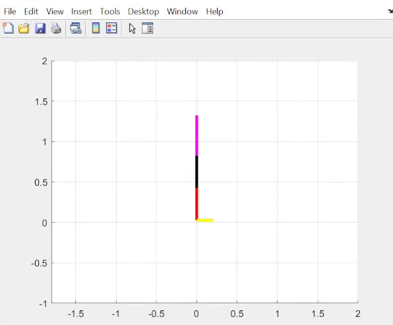Insert a colorbar via the toolbar icon
This screenshot has height=325, width=393.
coord(96,28)
